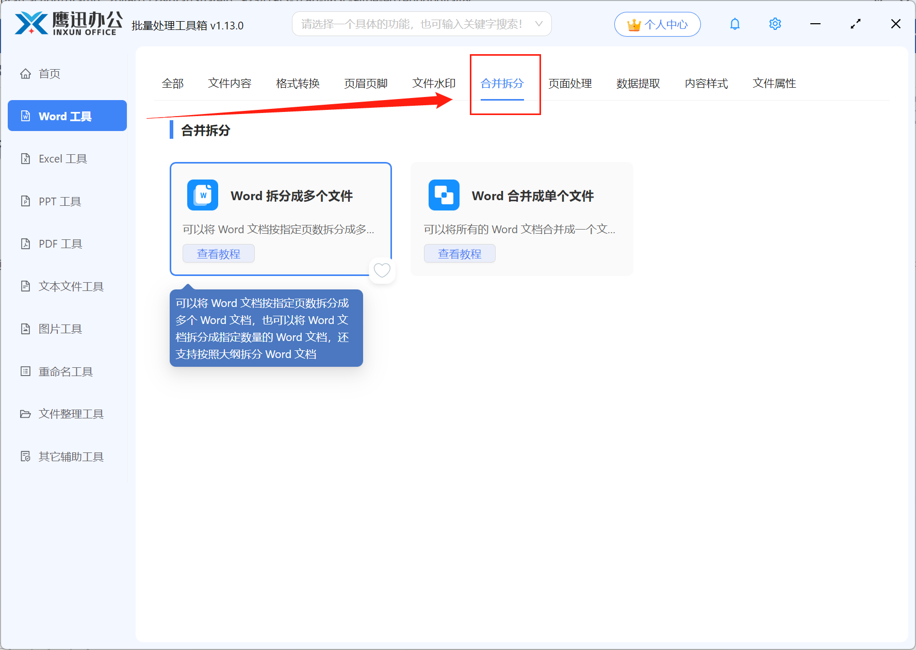
Task: Open the settings gear icon
Action: (775, 24)
